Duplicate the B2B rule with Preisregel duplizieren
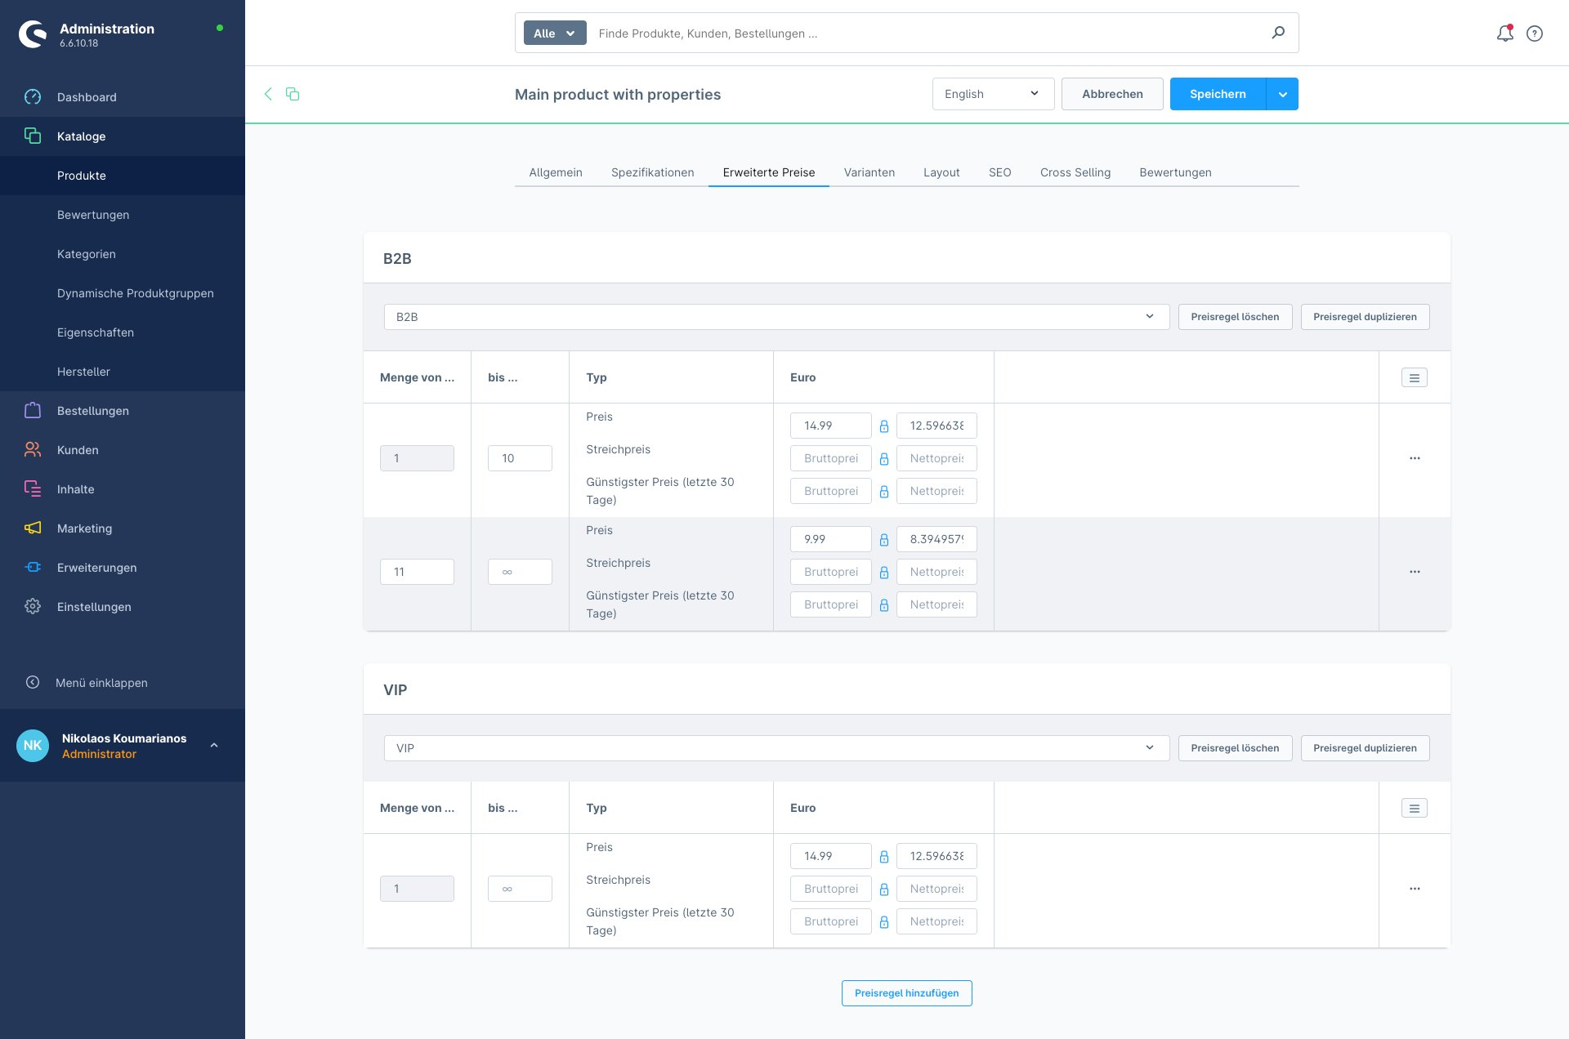1569x1039 pixels. tap(1365, 317)
